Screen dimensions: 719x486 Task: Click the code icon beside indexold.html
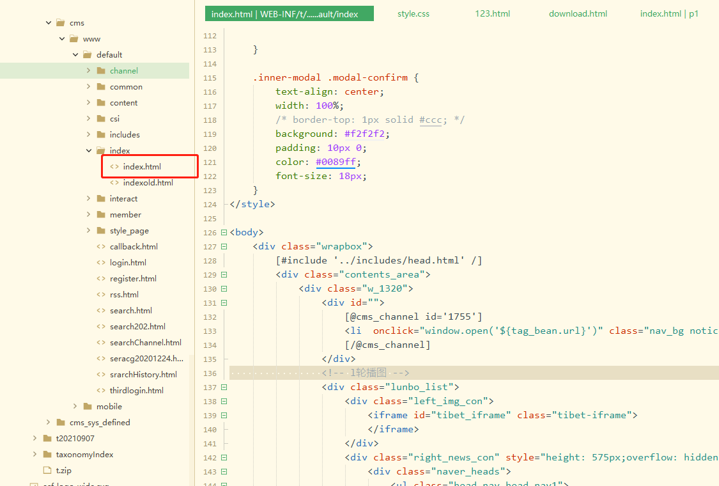tap(114, 183)
